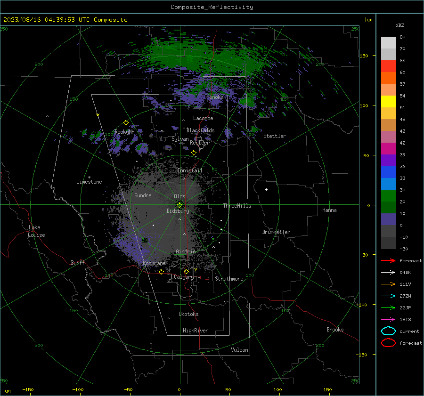Click the Vulcan city label

(239, 350)
